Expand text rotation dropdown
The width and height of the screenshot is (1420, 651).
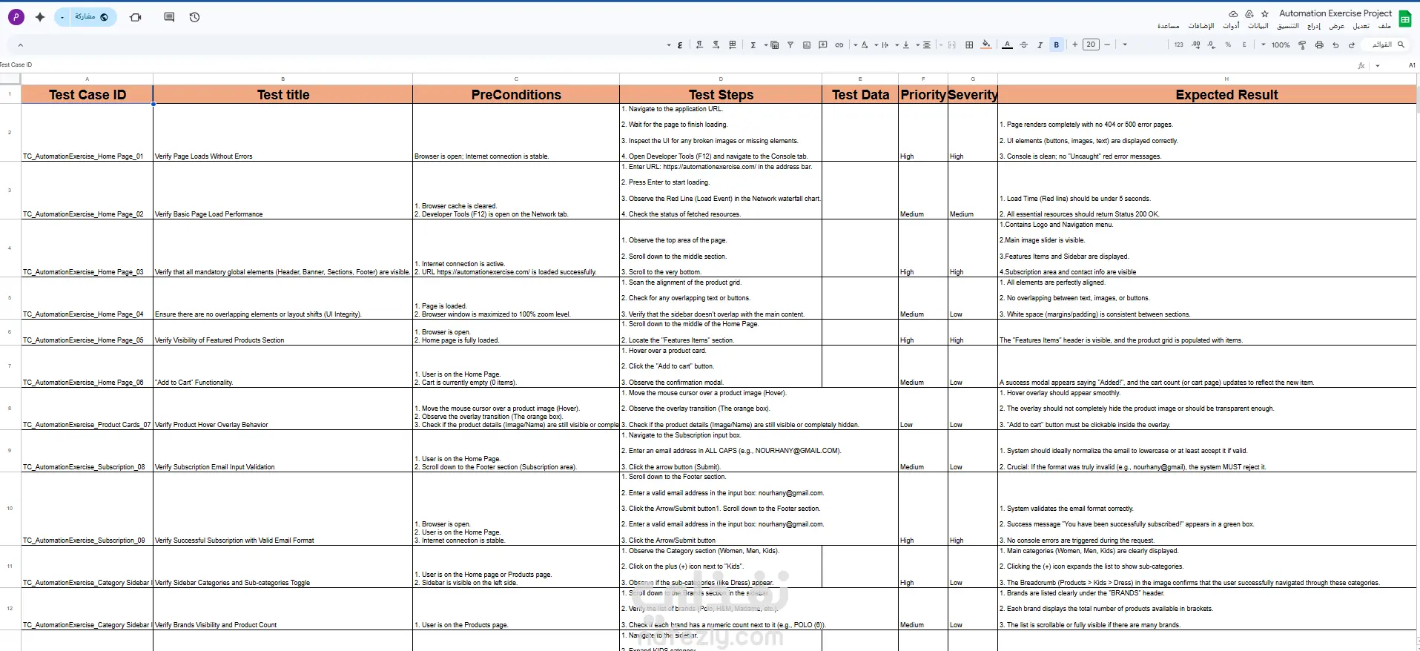855,44
